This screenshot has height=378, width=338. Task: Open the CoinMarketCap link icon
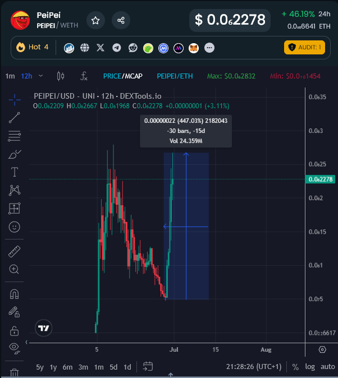(x=163, y=48)
